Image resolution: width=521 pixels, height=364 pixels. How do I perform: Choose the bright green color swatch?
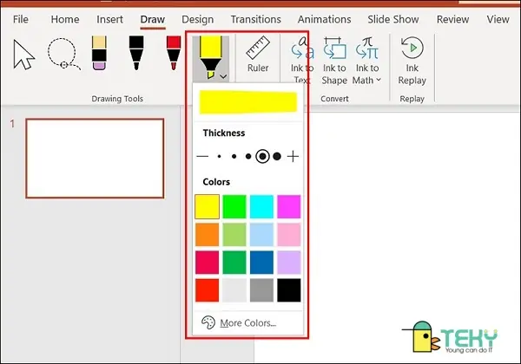tap(234, 207)
